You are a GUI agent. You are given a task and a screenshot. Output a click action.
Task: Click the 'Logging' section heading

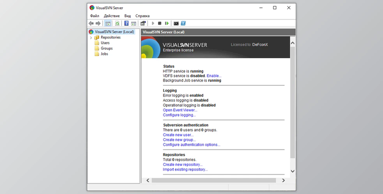(170, 90)
